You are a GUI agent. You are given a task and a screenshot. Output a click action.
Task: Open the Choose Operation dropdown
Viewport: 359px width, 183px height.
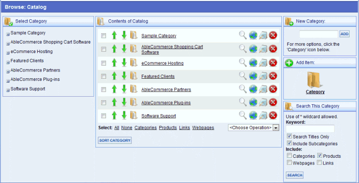coord(254,128)
